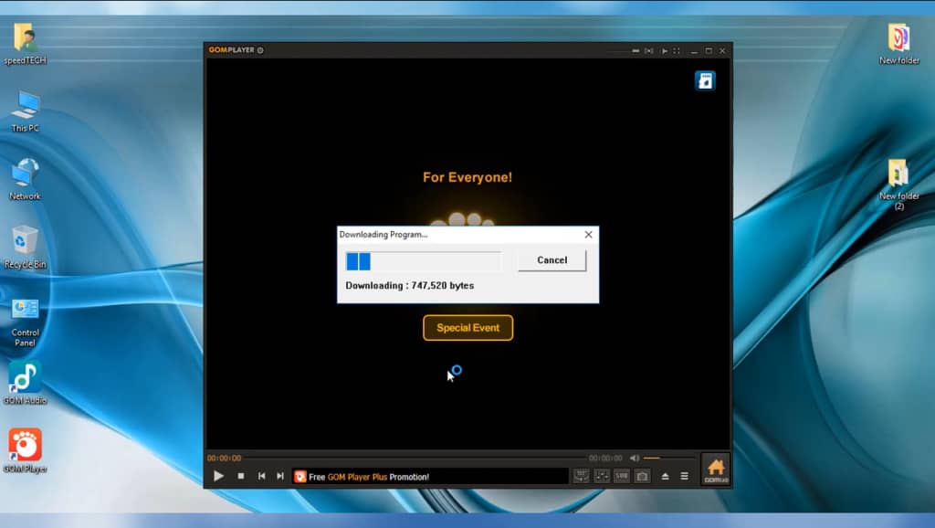Click the Special Event button

(x=467, y=328)
